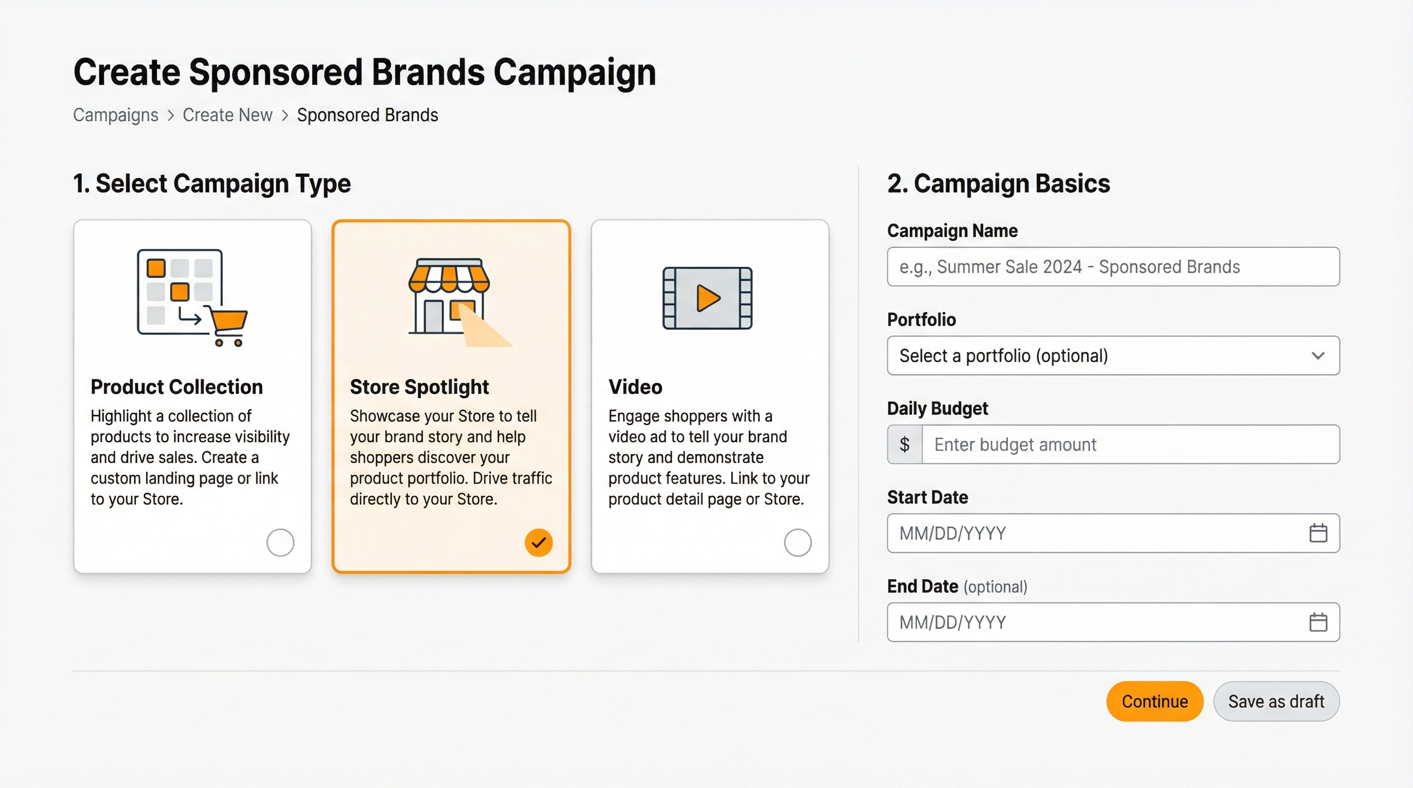Image resolution: width=1413 pixels, height=788 pixels.
Task: Select the Video campaign type radio button
Action: point(798,542)
